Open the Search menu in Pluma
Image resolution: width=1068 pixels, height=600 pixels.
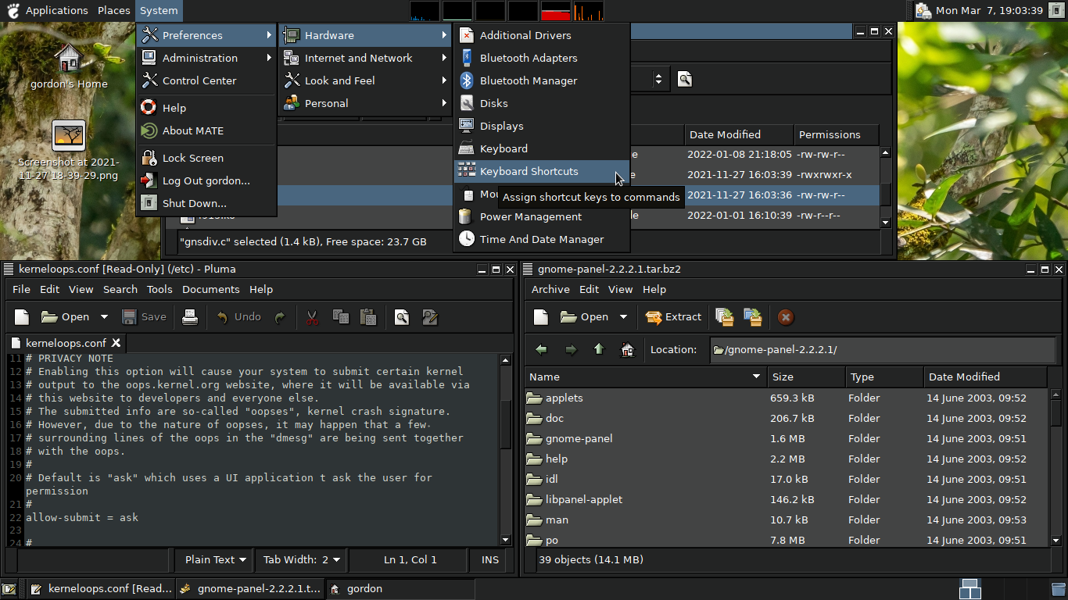pos(120,289)
